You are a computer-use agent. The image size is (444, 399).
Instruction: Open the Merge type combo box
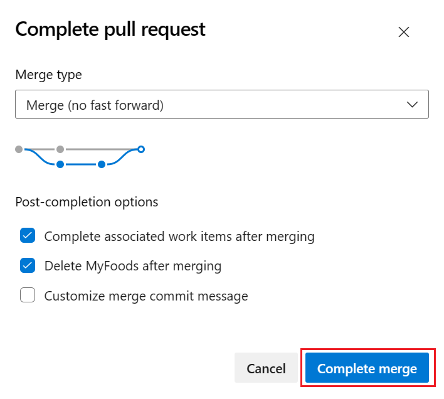pyautogui.click(x=221, y=105)
